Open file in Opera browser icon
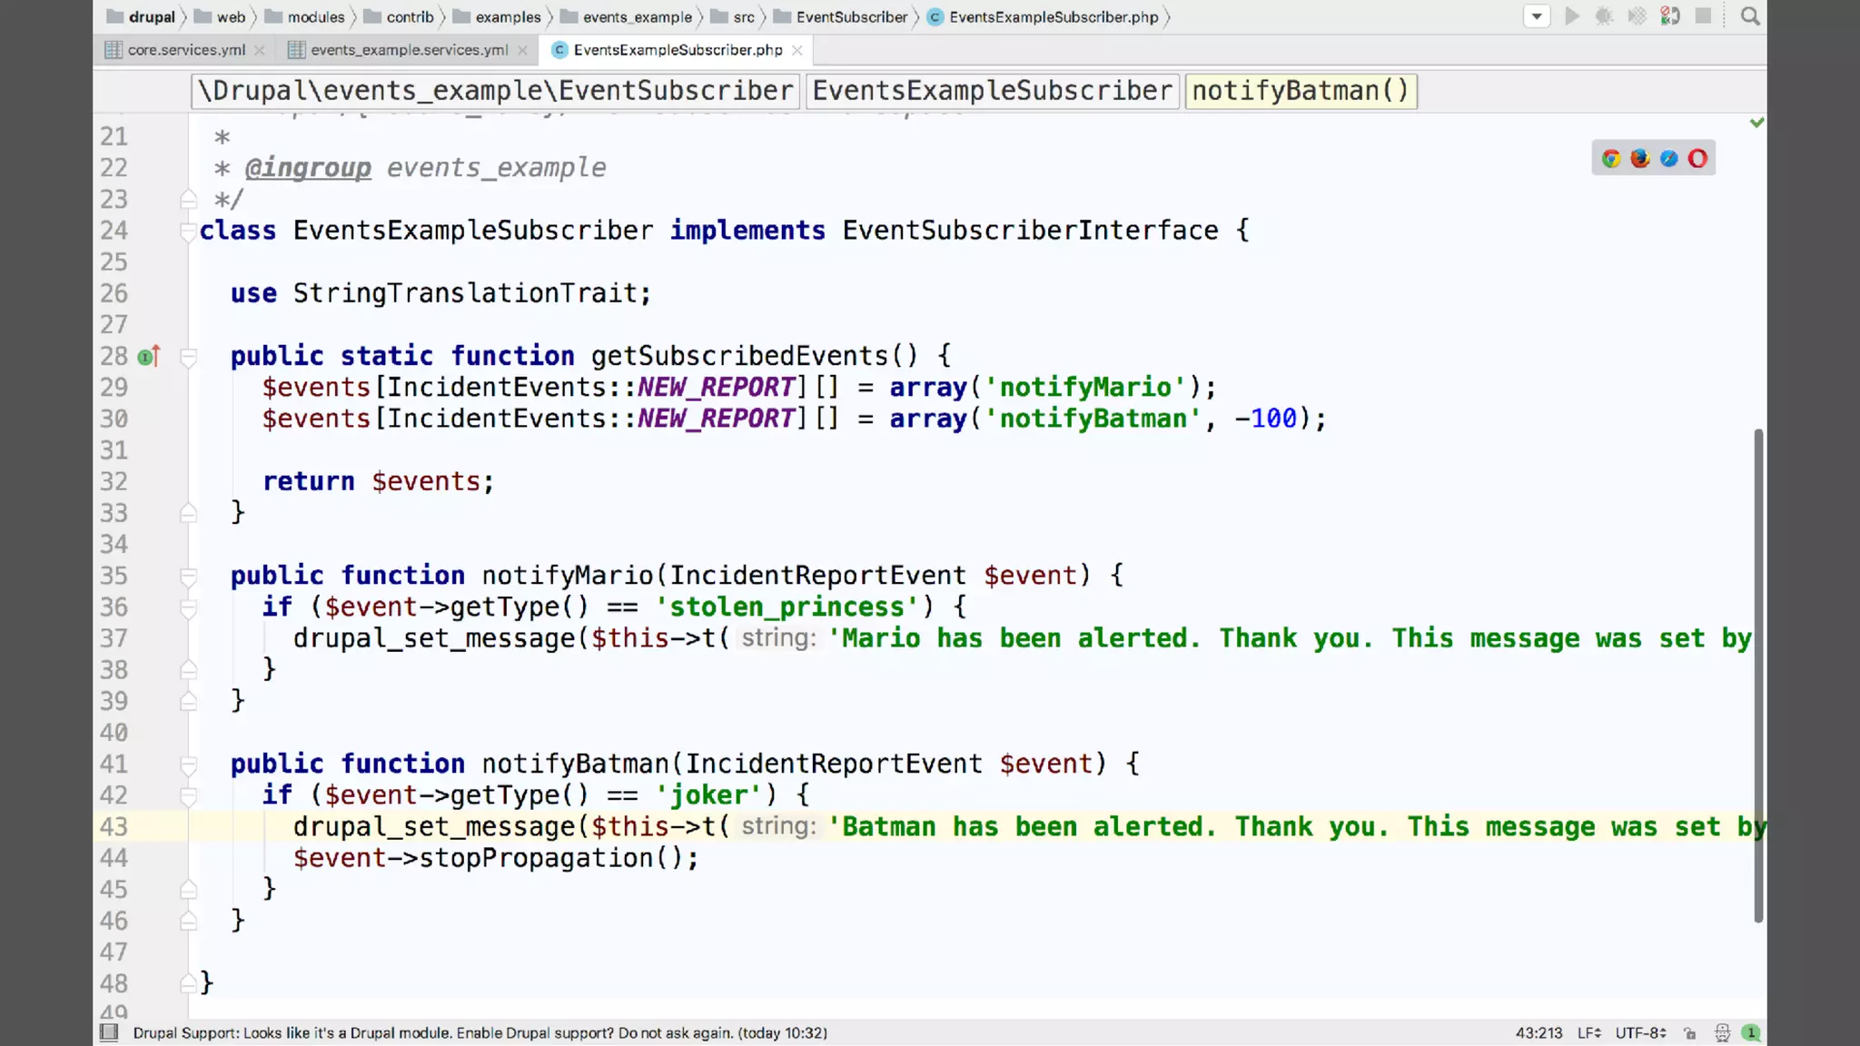Image resolution: width=1860 pixels, height=1046 pixels. 1697,159
